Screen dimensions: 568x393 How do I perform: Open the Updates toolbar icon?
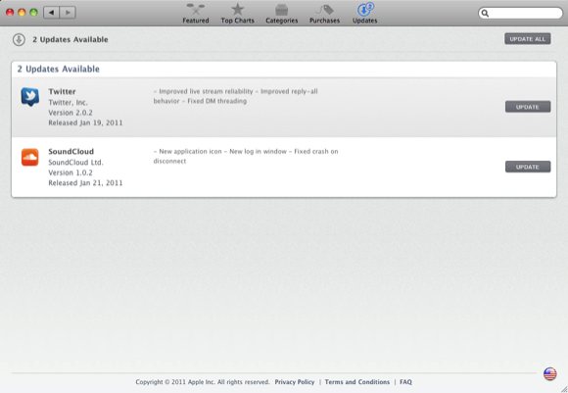click(365, 10)
